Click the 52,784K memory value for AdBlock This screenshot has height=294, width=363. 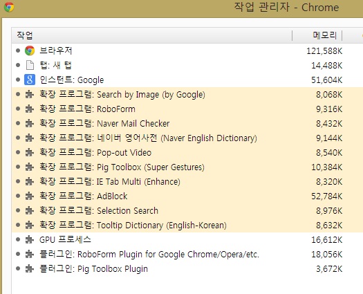pos(326,196)
